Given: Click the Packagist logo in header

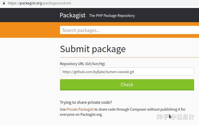Looking at the screenshot, I should [72, 16].
